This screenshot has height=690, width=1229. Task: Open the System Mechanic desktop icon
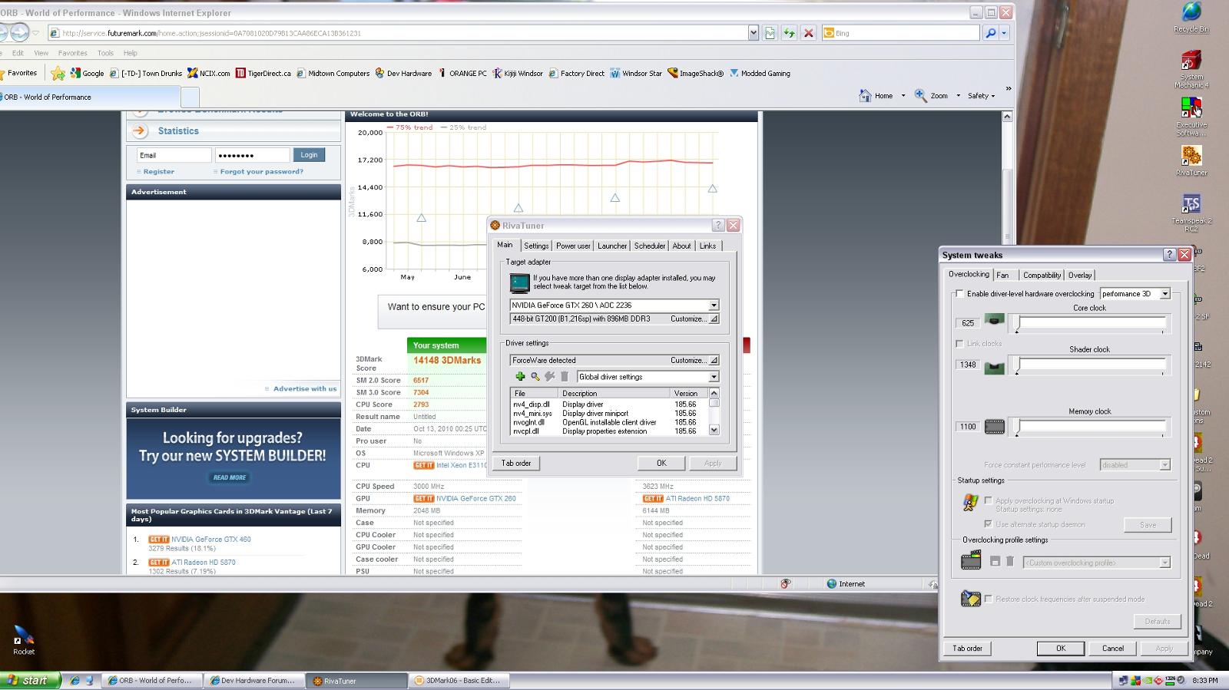tap(1191, 61)
